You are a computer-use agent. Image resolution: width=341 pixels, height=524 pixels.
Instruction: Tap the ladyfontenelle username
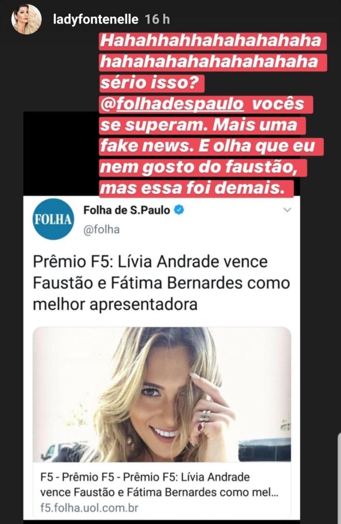[x=96, y=19]
